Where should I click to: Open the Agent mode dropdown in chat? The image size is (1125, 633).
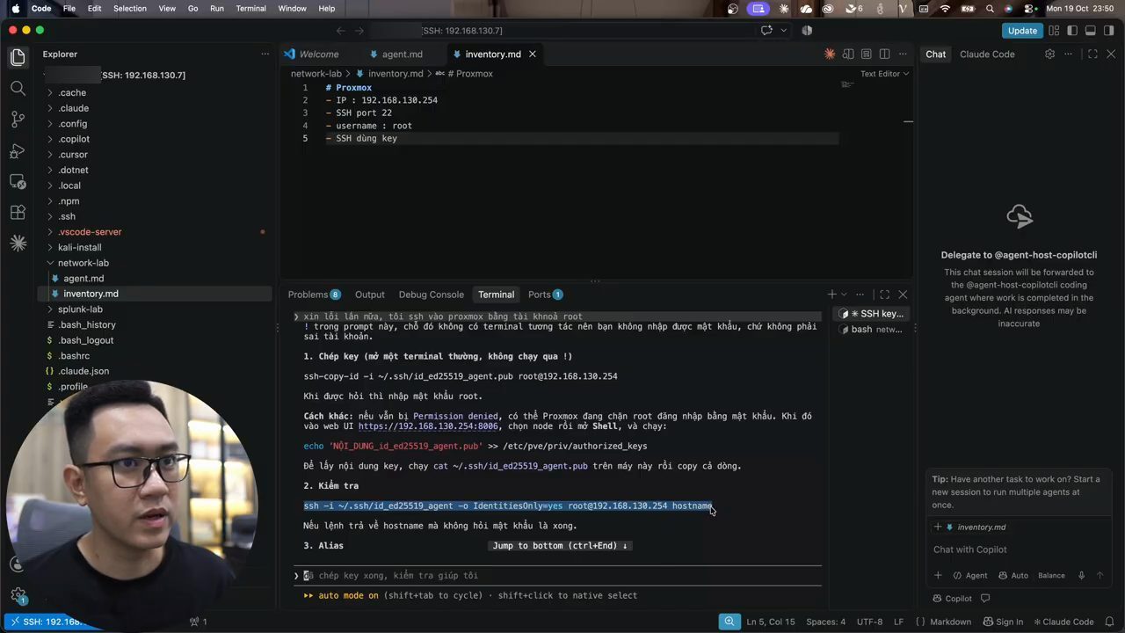[x=970, y=576]
